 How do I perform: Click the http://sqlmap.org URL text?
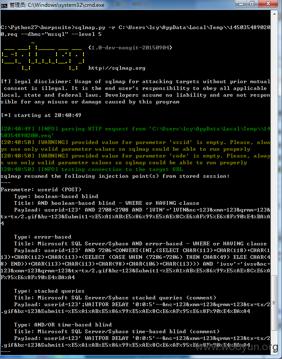(x=117, y=68)
